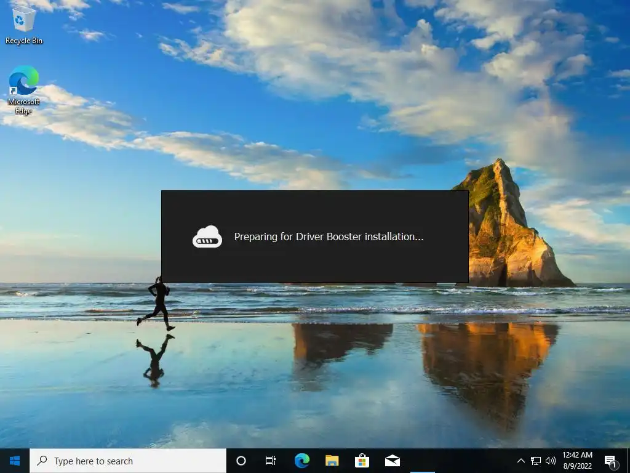This screenshot has width=630, height=473.
Task: Open network status tray icon
Action: 536,461
